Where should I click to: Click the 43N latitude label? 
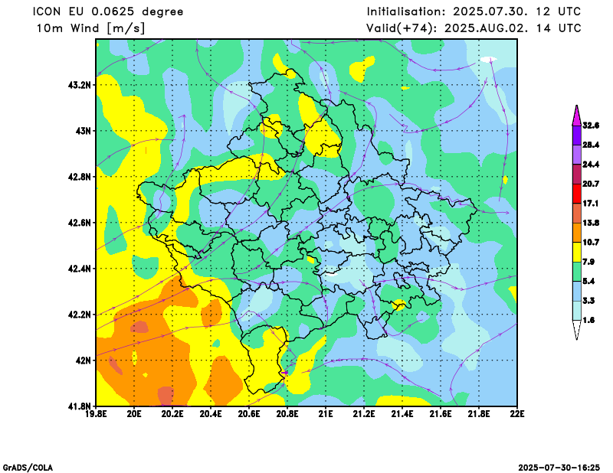pyautogui.click(x=84, y=130)
